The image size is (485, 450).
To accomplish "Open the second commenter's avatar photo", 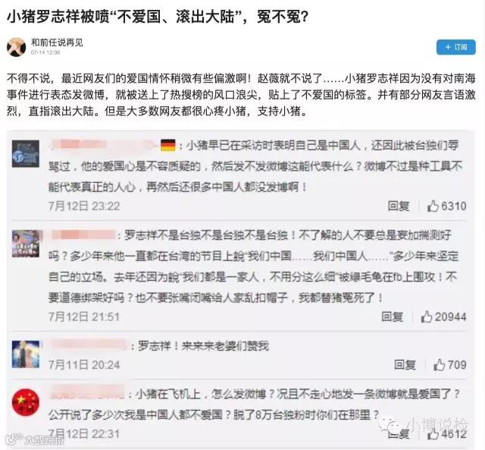I will click(26, 244).
